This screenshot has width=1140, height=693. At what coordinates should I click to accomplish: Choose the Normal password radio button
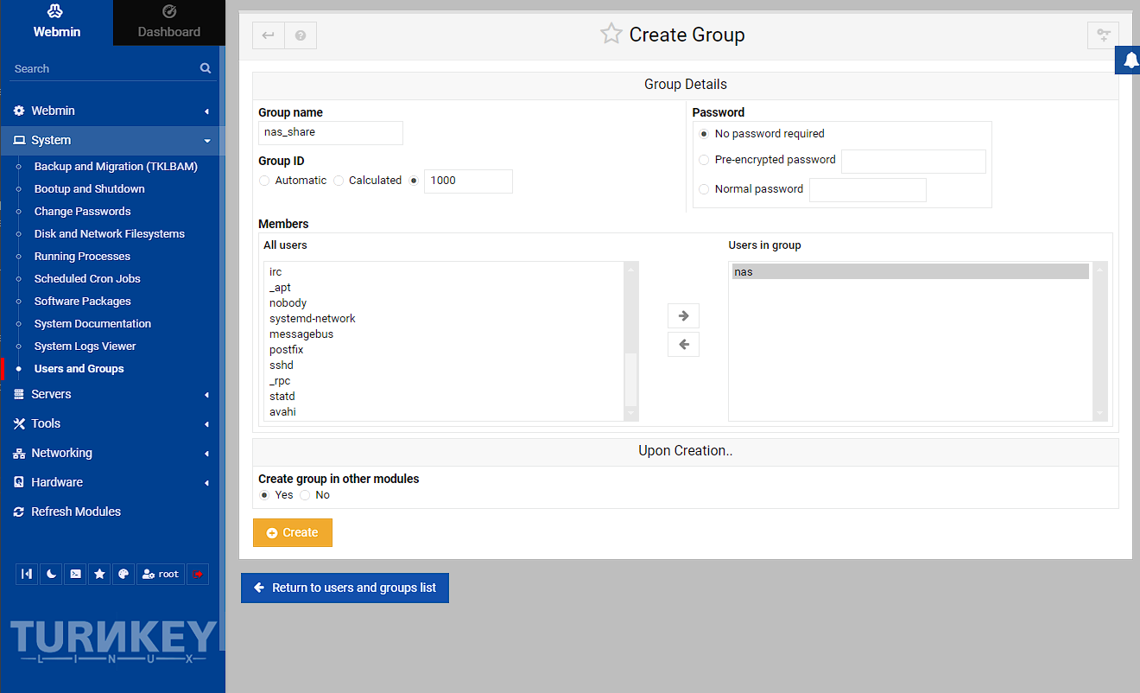point(704,189)
